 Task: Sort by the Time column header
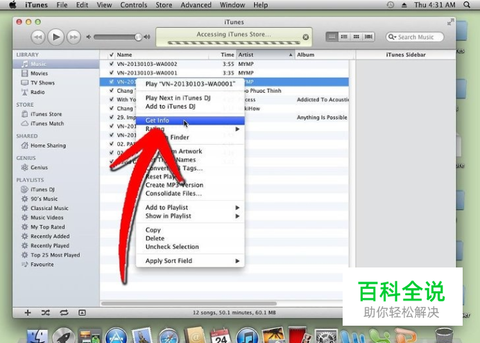tap(222, 55)
